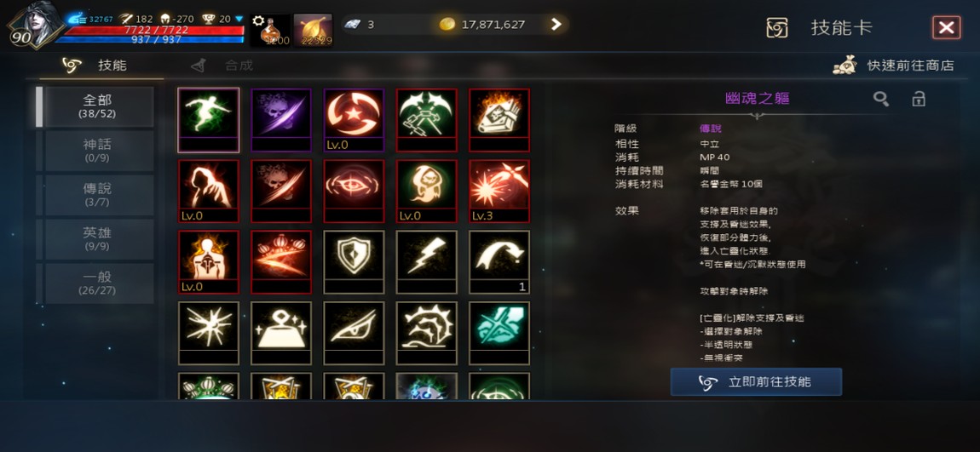Select the curved arrow skill card
This screenshot has height=452, width=980.
tap(499, 262)
